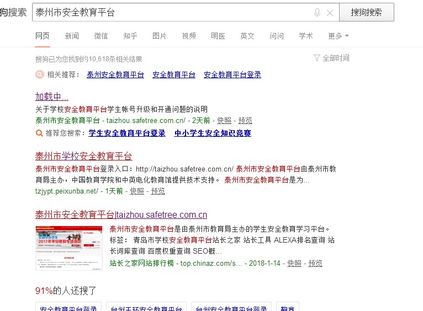
Task: Search 中小学生安全知识竞赛 suggestion
Action: click(x=213, y=133)
